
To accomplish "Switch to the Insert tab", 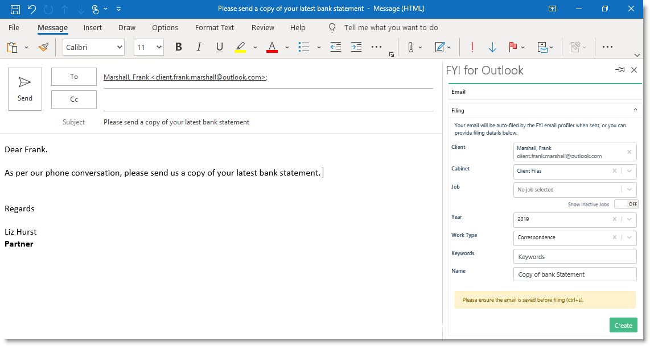I will coord(92,27).
